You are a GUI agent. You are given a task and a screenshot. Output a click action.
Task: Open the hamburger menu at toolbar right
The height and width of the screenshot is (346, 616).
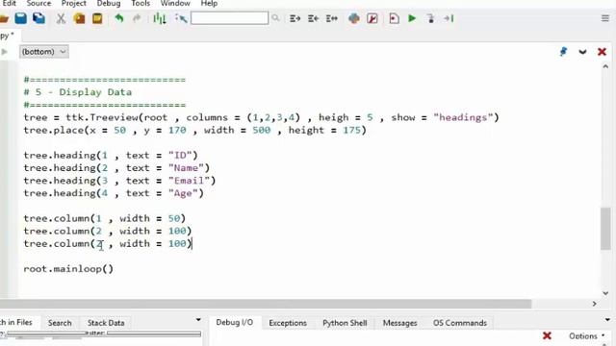click(x=605, y=18)
